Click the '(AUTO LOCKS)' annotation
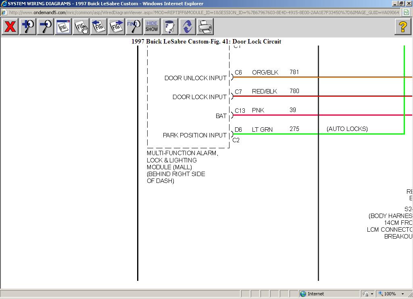This screenshot has height=299, width=413. [347, 129]
